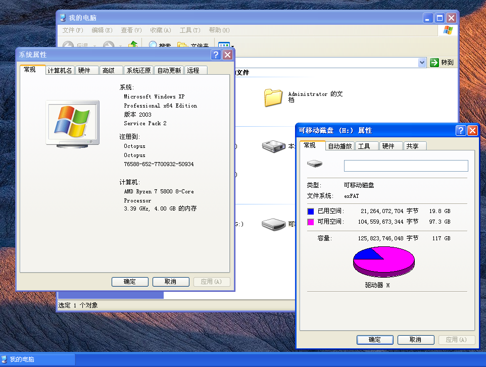Image resolution: width=486 pixels, height=367 pixels.
Task: Open the 远程 tab in System Properties
Action: click(x=196, y=71)
